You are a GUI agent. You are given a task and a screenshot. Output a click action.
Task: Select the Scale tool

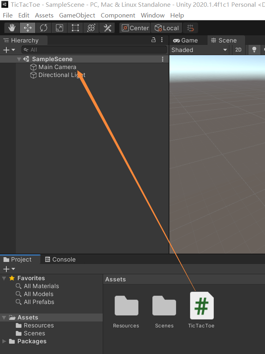tap(59, 28)
